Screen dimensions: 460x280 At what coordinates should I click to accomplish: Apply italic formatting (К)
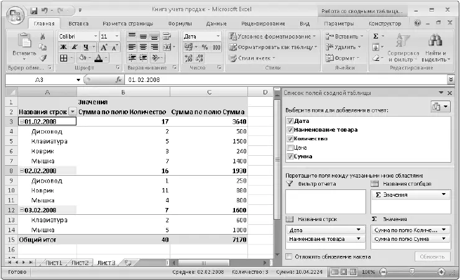click(x=75, y=47)
